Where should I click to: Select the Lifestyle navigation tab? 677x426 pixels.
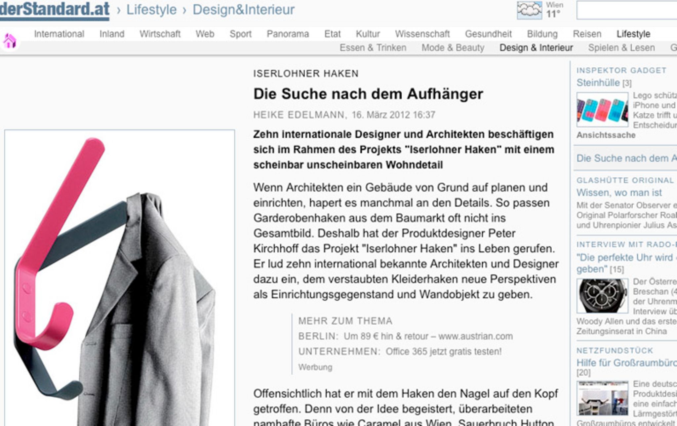[633, 34]
